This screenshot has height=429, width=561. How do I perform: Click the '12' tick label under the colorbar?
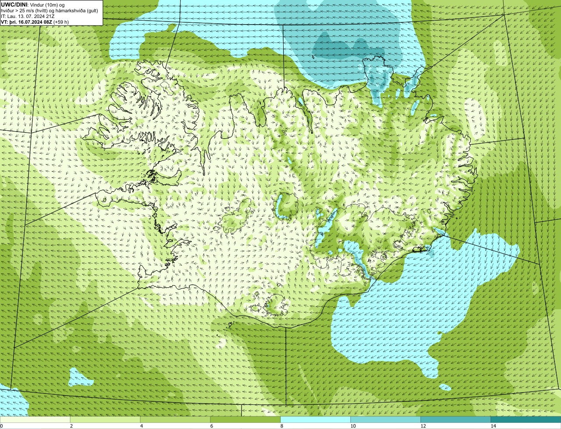click(423, 426)
